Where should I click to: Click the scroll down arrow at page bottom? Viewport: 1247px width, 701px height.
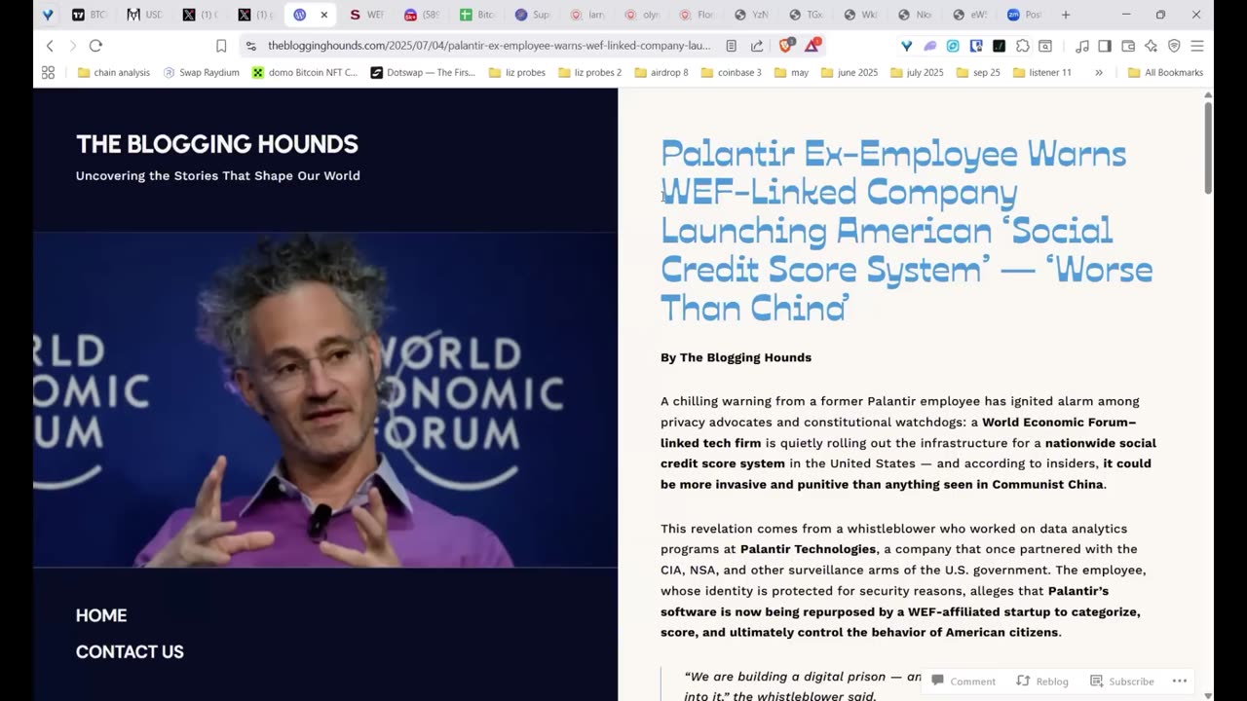(1208, 695)
